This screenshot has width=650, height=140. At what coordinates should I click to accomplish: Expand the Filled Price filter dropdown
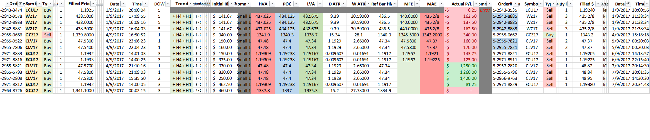click(x=94, y=4)
